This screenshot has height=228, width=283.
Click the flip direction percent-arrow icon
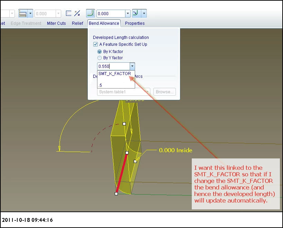point(77,13)
